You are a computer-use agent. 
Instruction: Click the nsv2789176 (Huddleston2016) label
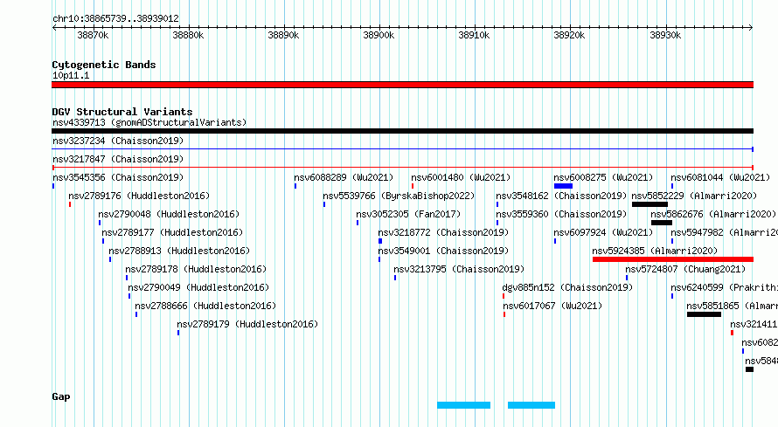tap(139, 196)
